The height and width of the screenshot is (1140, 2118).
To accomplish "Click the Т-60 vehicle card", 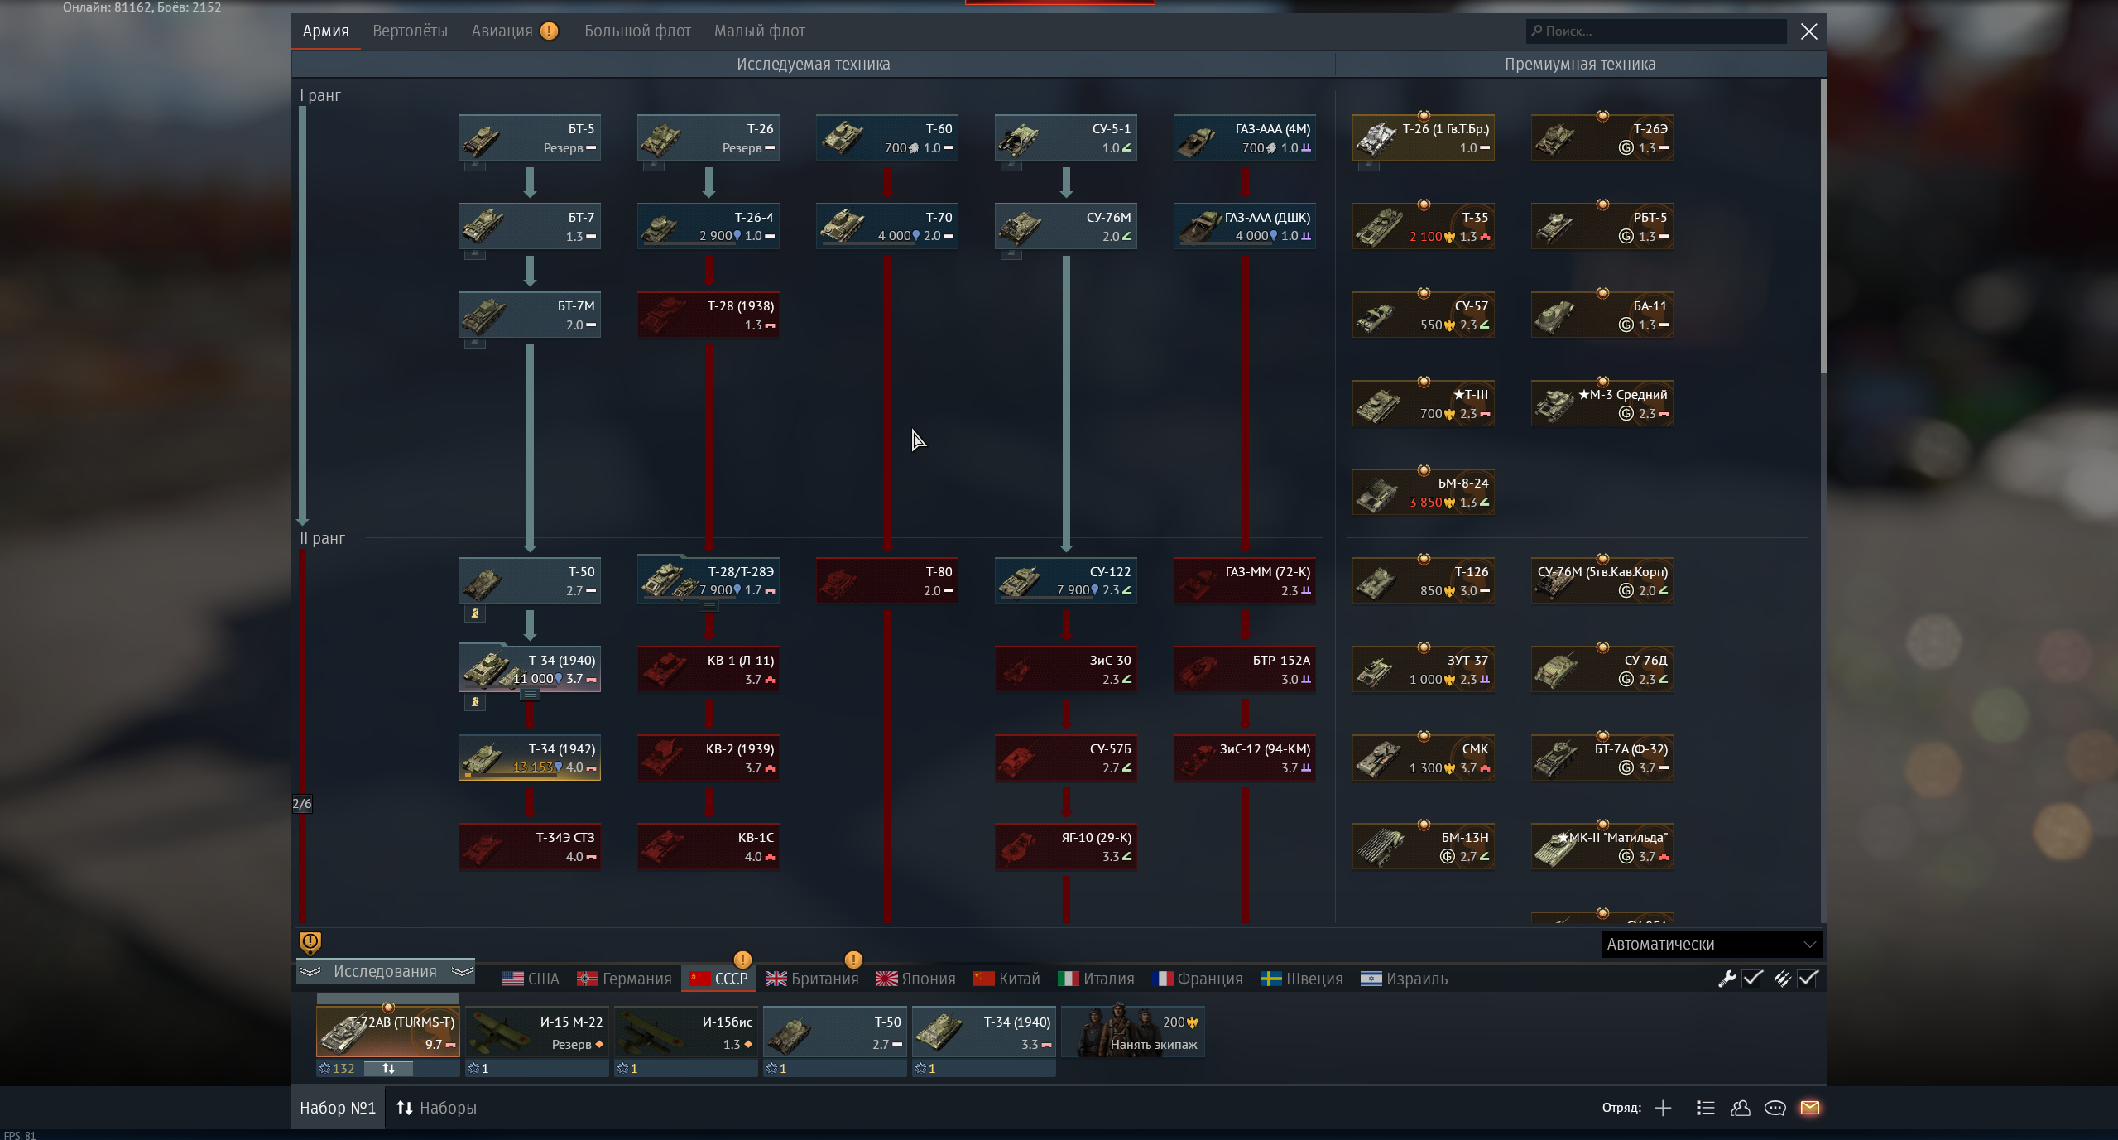I will coord(887,137).
